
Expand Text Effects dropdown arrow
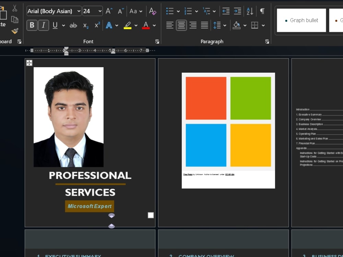117,25
